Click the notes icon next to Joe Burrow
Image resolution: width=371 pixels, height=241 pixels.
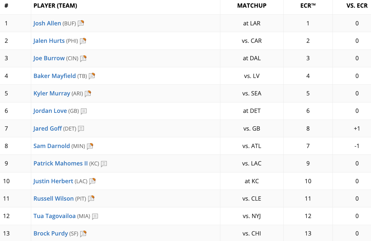tap(83, 58)
